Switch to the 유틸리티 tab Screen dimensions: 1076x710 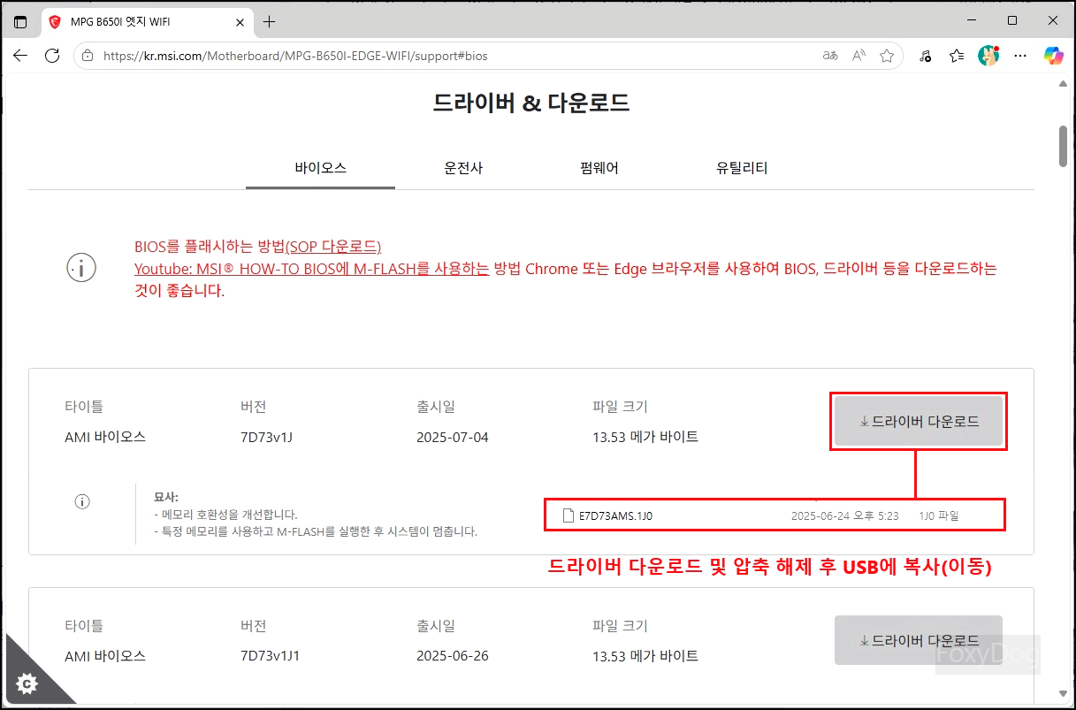pos(742,167)
